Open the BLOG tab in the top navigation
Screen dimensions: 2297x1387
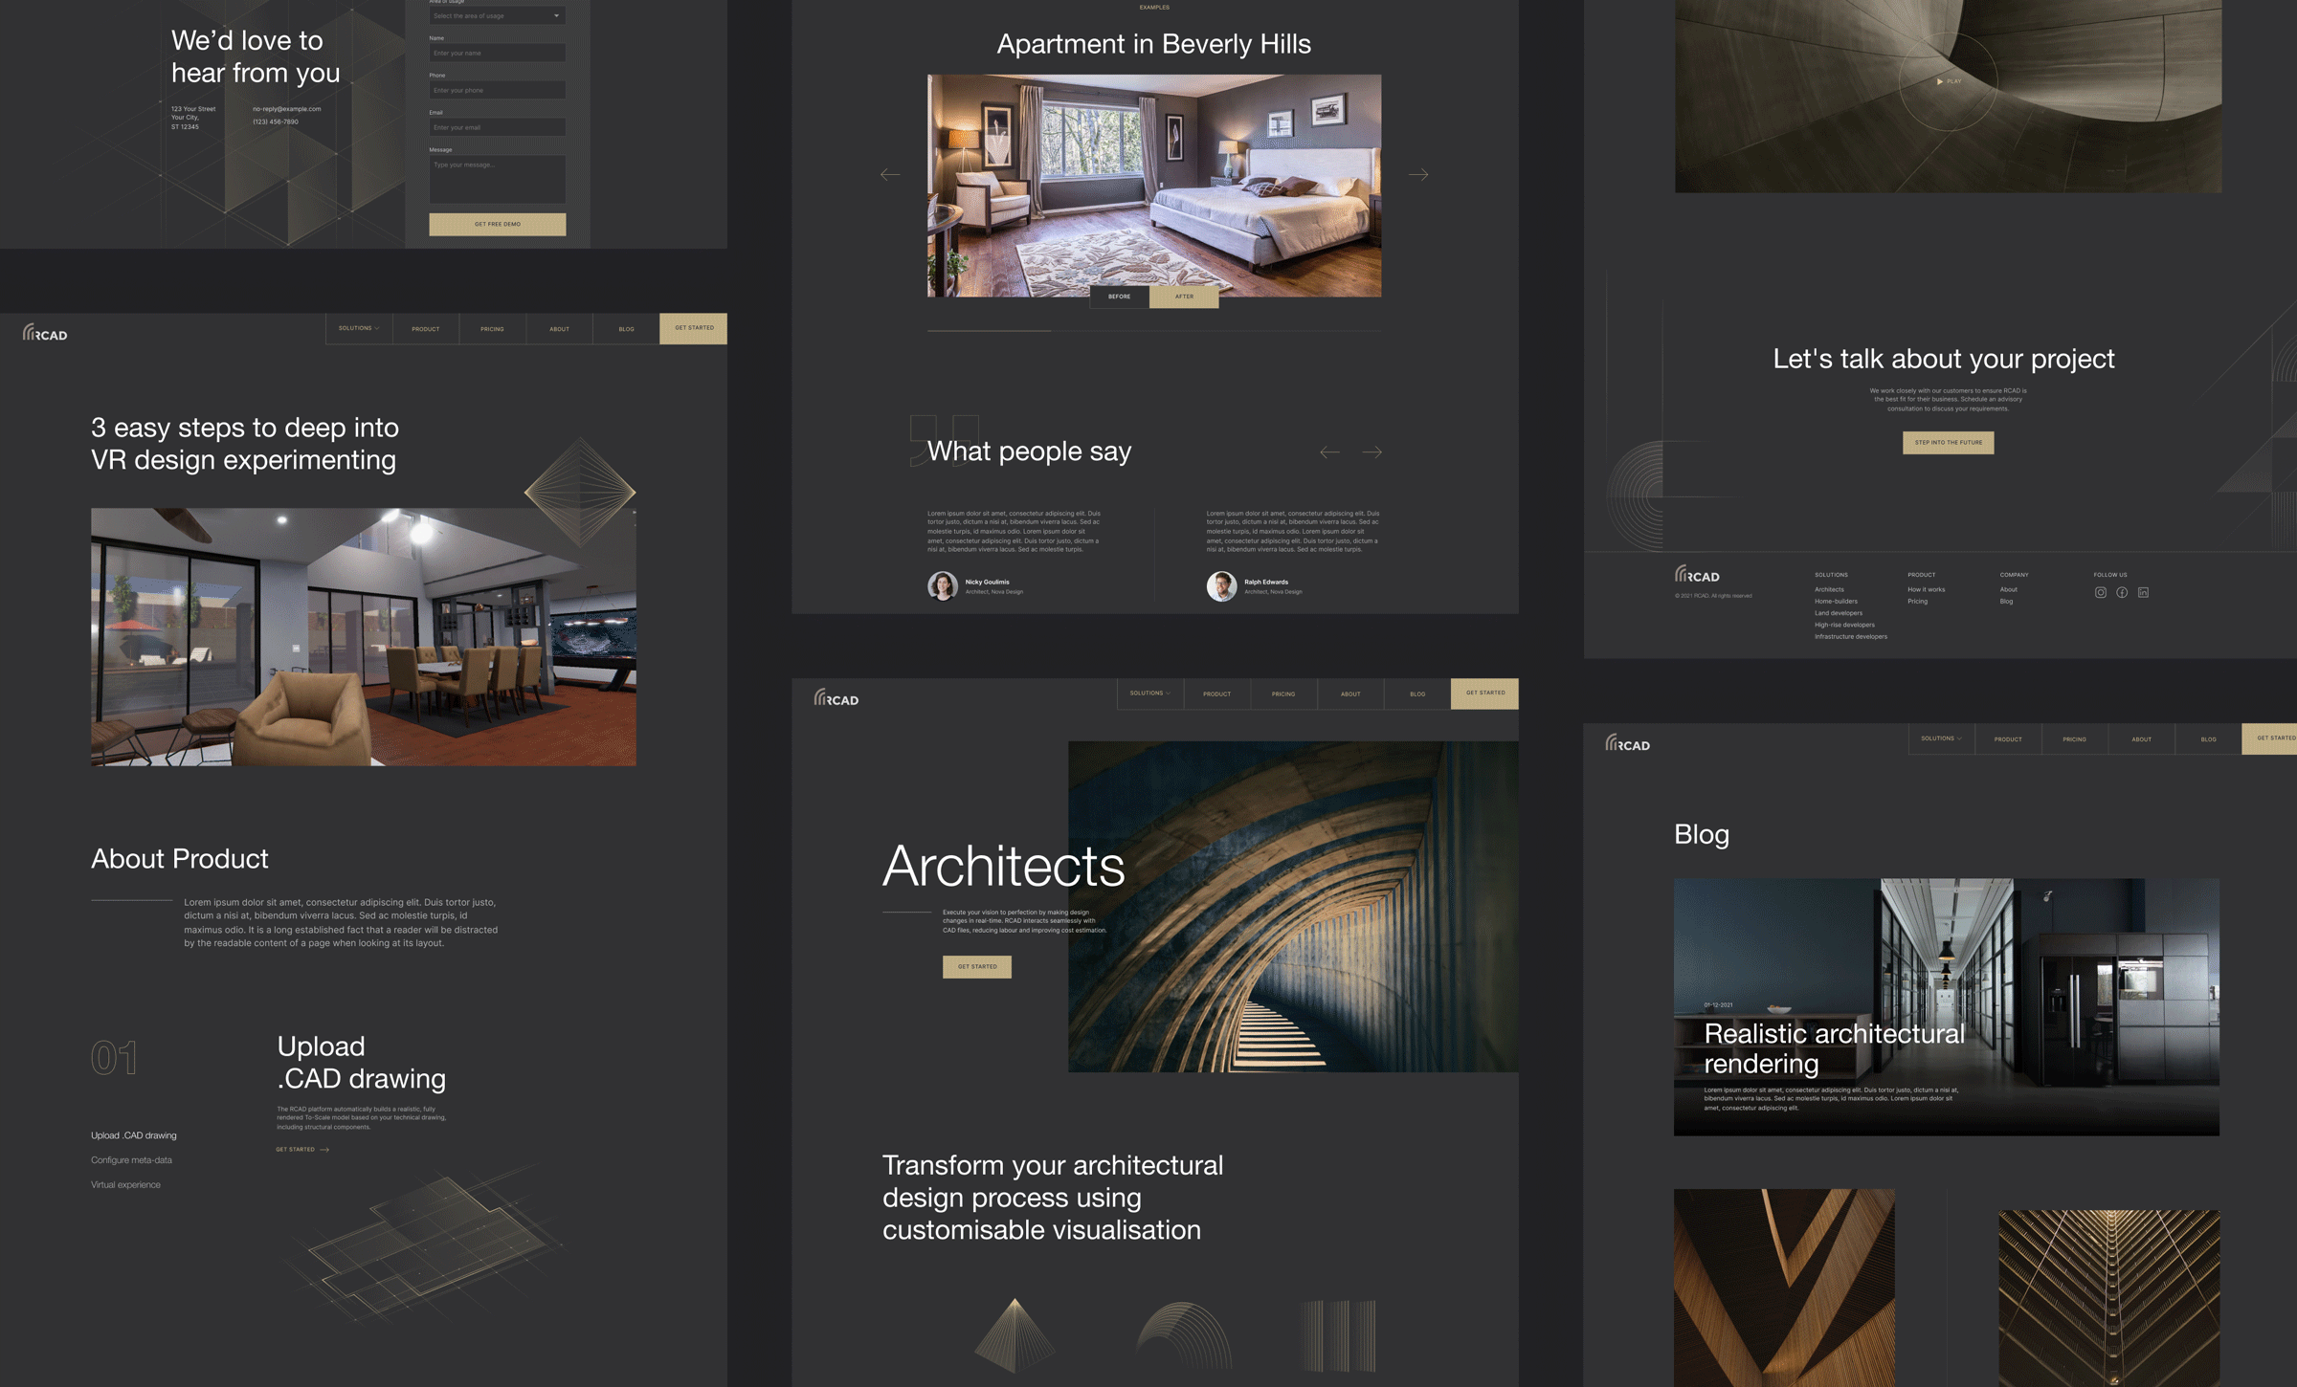coord(625,328)
